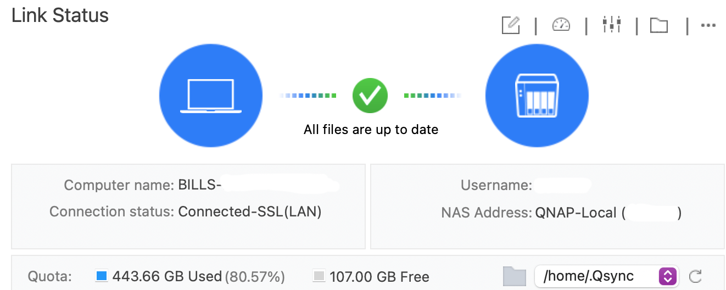Select the Connected-SSL(LAN) connection status text
726x290 pixels.
pos(249,211)
